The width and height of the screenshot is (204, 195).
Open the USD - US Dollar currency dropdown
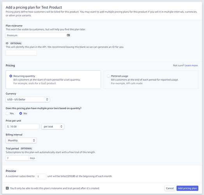click(28, 99)
